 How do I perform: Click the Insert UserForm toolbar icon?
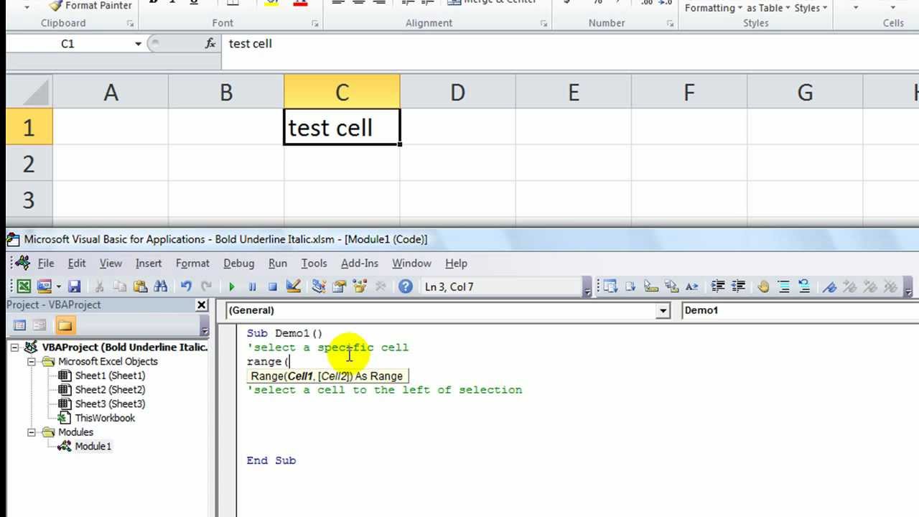pos(45,287)
